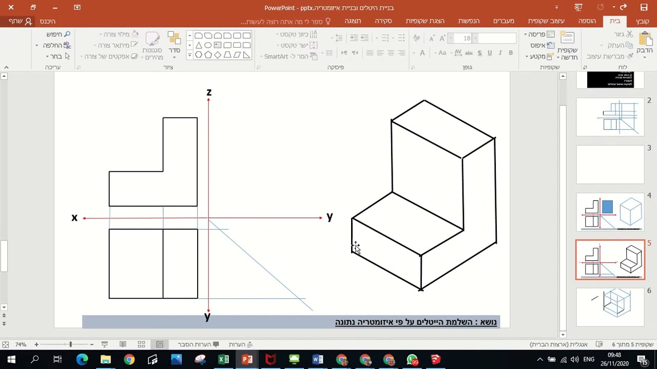Expand the shapes gallery More arrow
657x369 pixels.
coord(189,55)
